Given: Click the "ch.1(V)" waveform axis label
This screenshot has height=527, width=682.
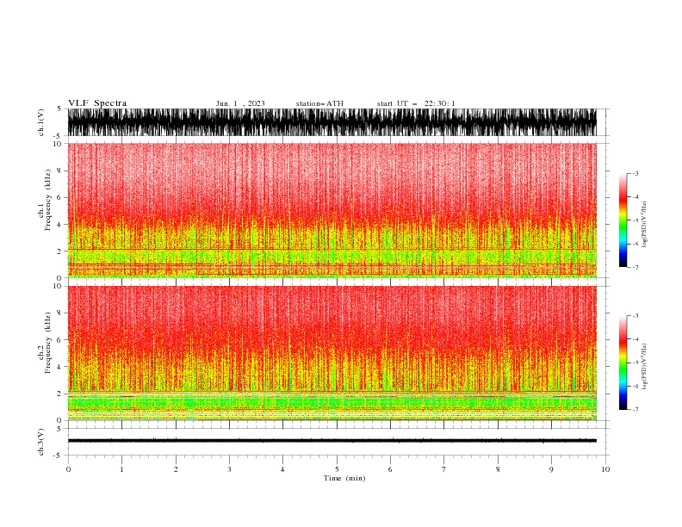Looking at the screenshot, I should [41, 122].
